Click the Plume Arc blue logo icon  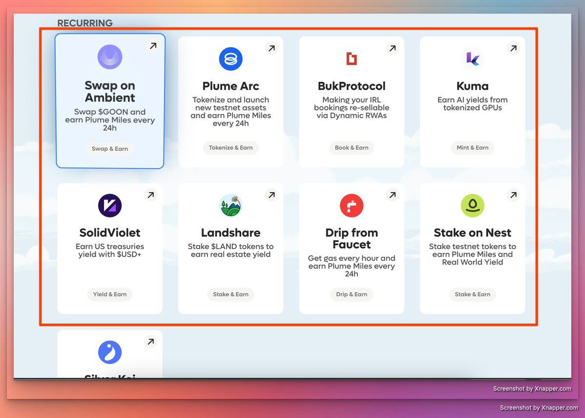tap(231, 59)
